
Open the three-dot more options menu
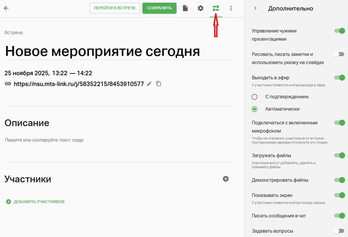click(x=231, y=8)
